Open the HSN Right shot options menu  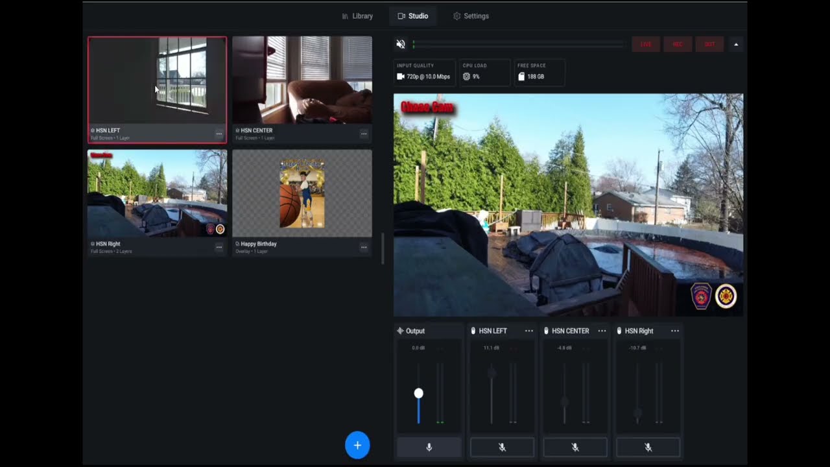[x=219, y=247]
